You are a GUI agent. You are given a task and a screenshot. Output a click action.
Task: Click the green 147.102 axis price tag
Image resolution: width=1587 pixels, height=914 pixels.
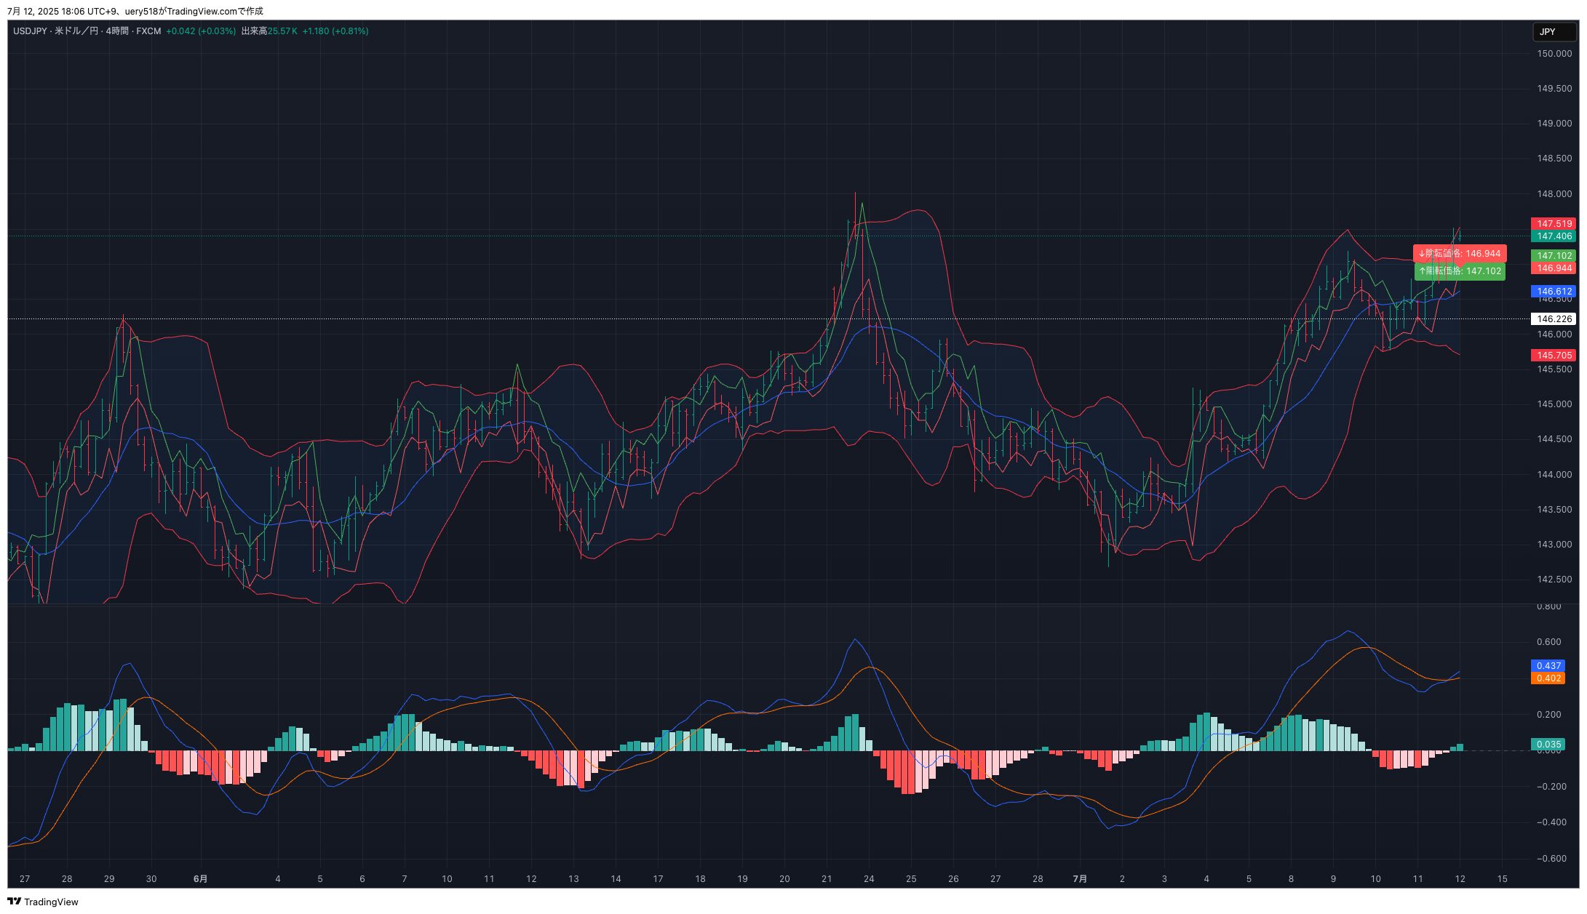[x=1554, y=256]
